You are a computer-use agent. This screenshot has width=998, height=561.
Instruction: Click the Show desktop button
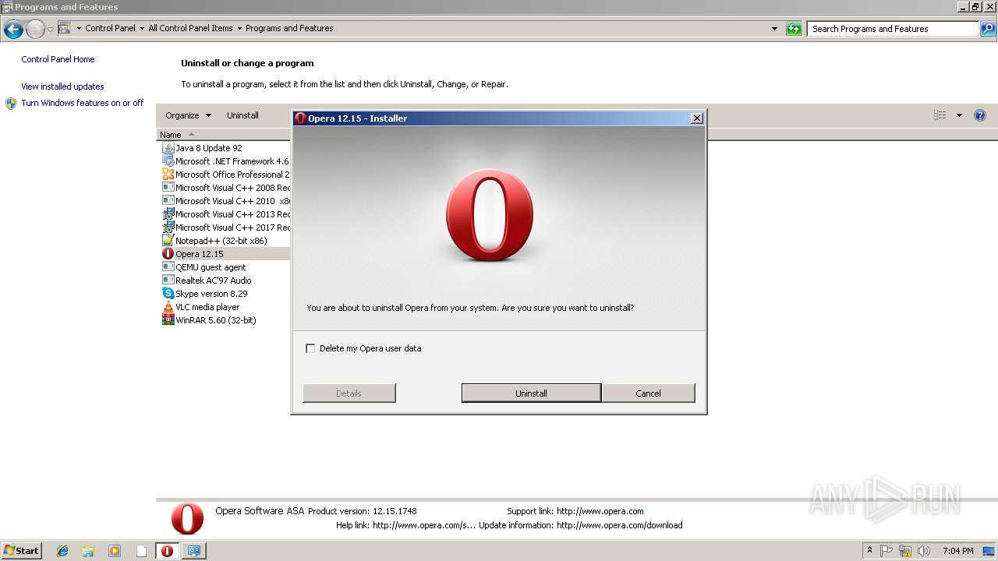[989, 551]
